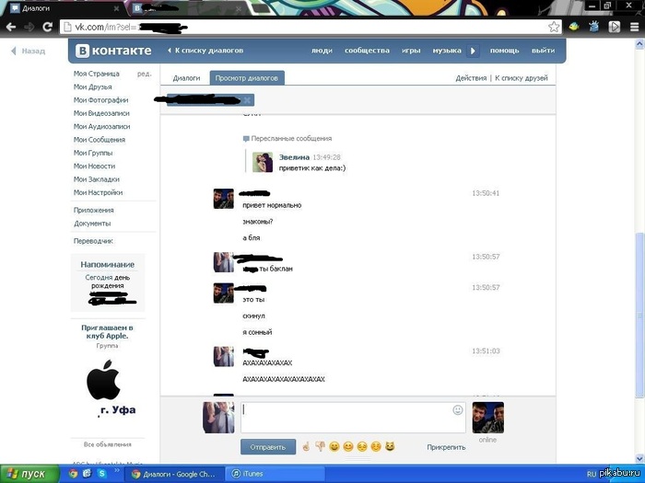The image size is (645, 483).
Task: Insert the thumbs down emoji
Action: coord(320,446)
